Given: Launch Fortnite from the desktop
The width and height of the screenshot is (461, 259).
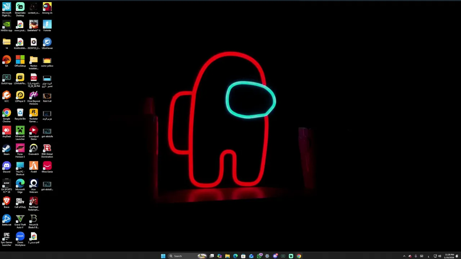Looking at the screenshot, I should (47, 26).
